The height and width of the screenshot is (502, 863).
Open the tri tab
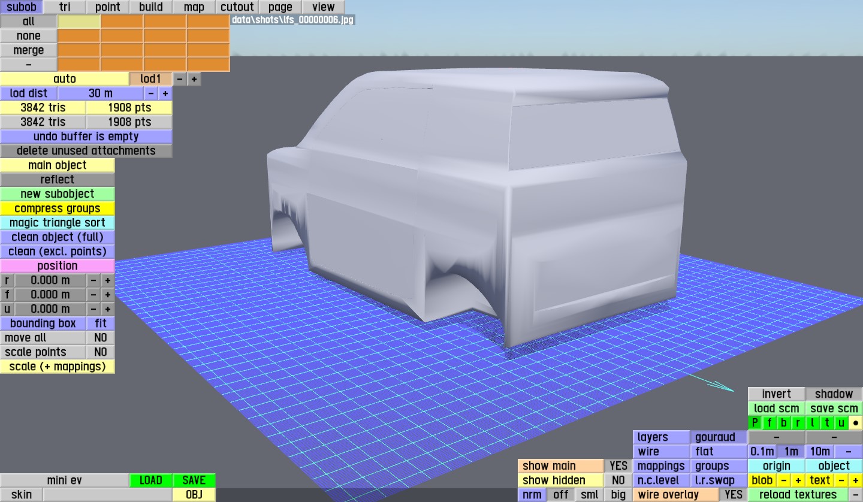pyautogui.click(x=65, y=7)
